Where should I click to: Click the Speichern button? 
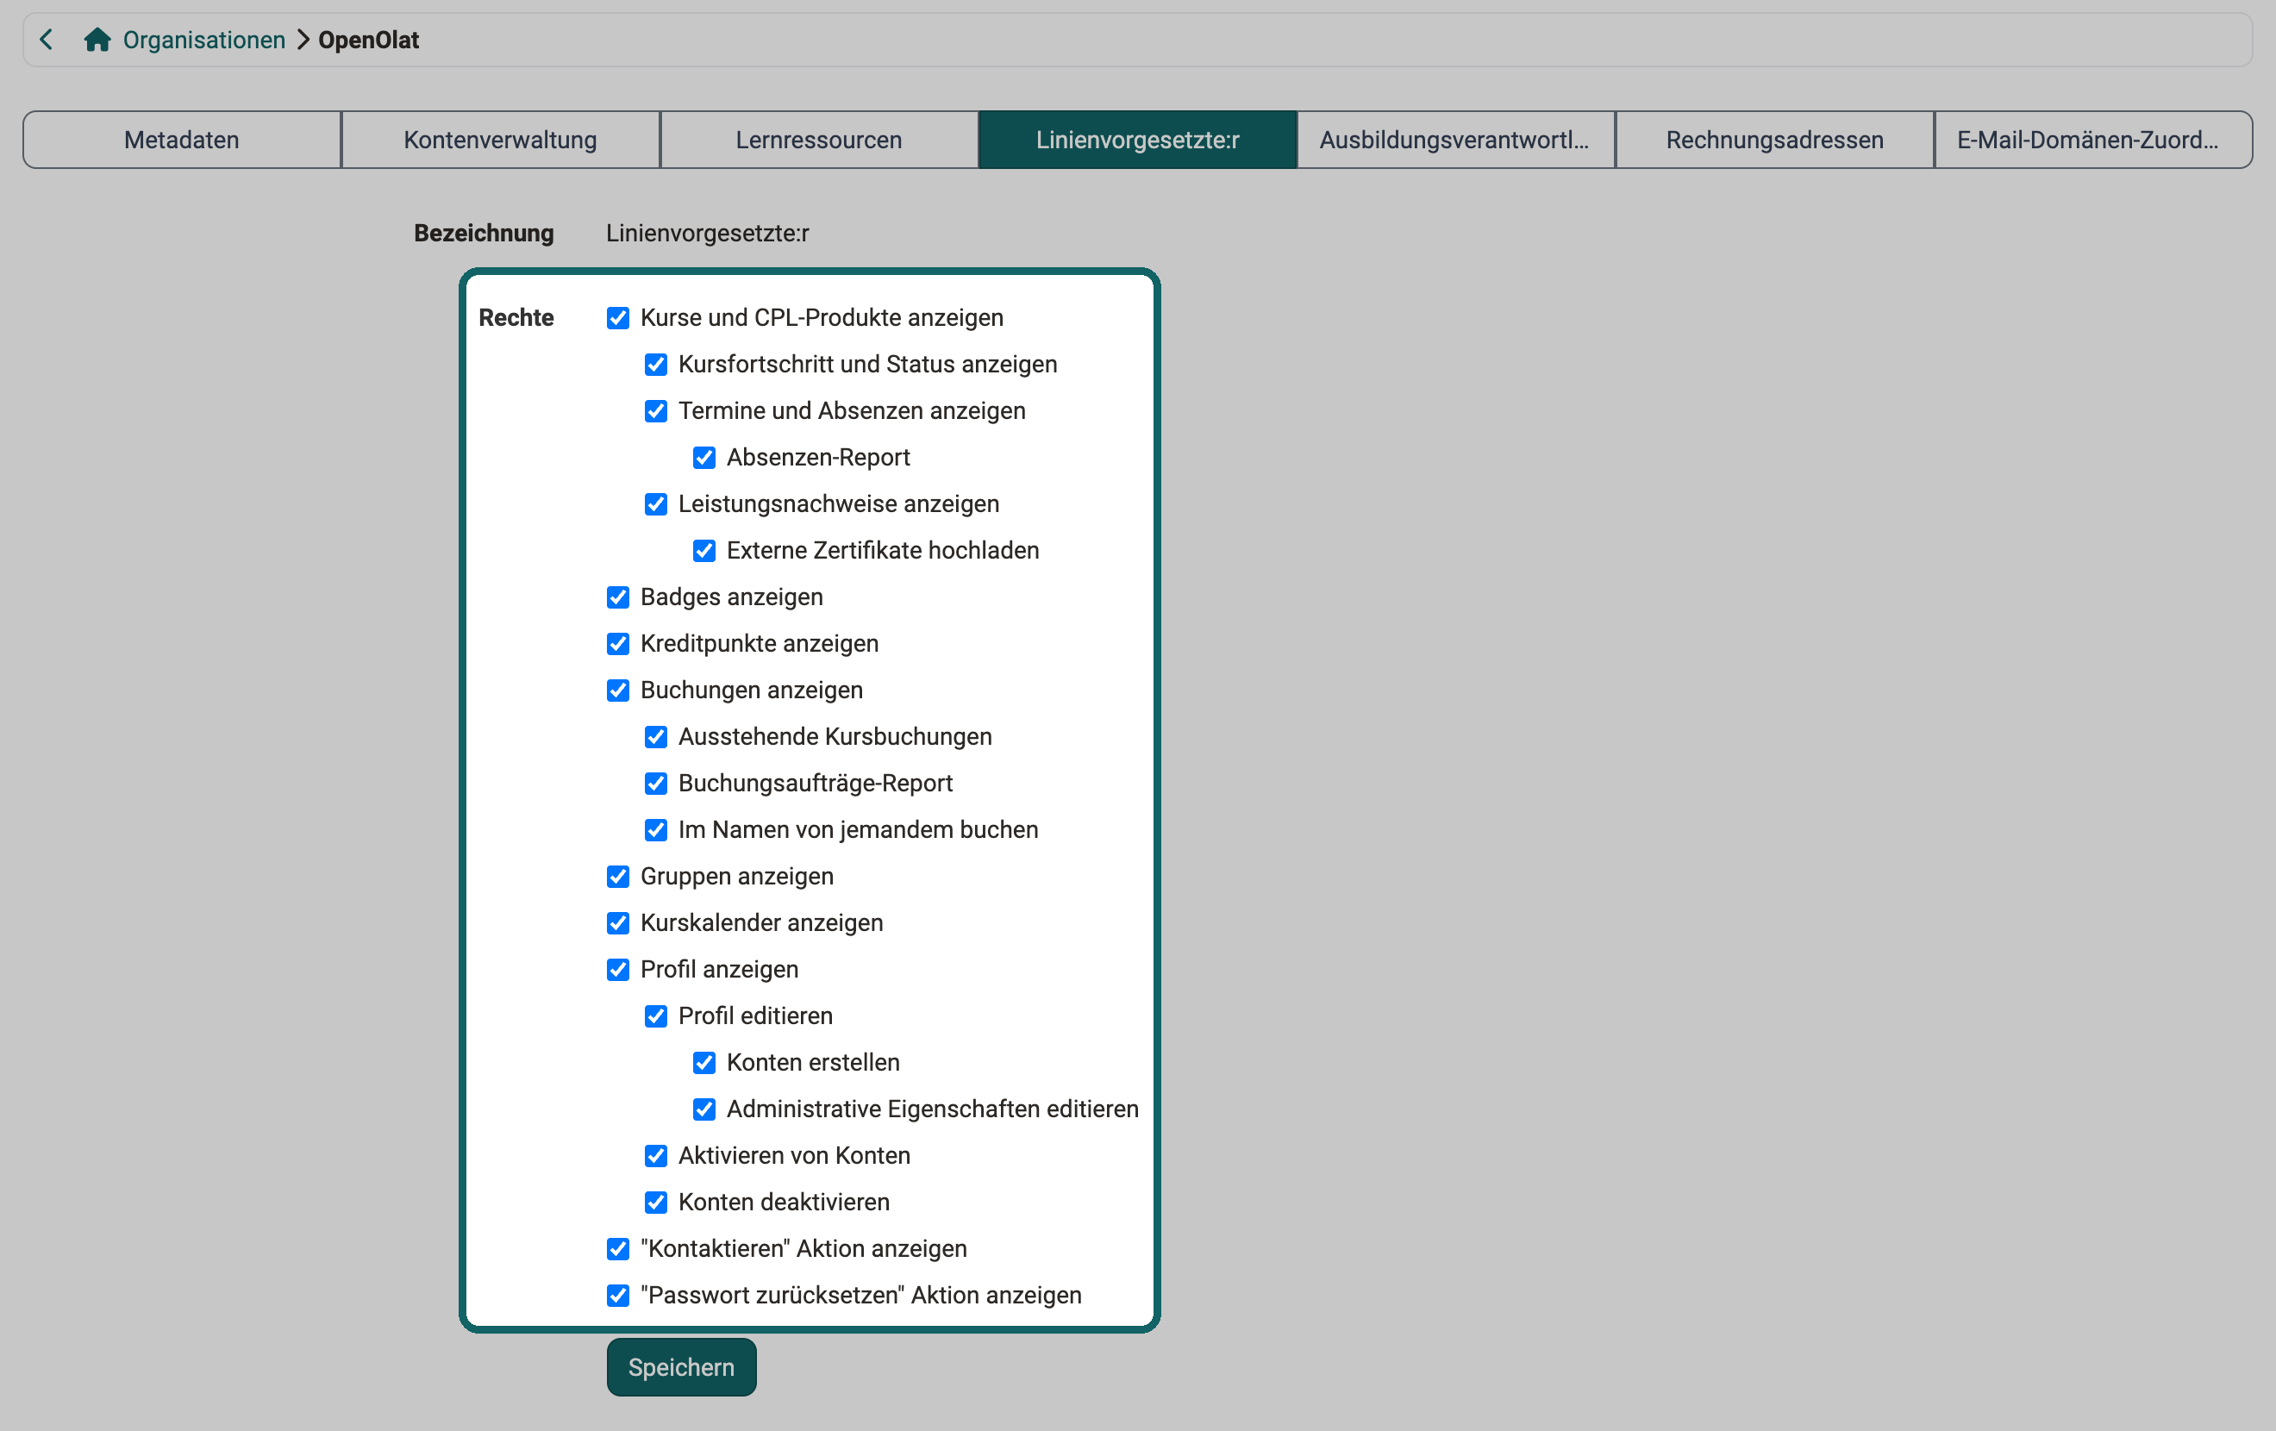(681, 1366)
